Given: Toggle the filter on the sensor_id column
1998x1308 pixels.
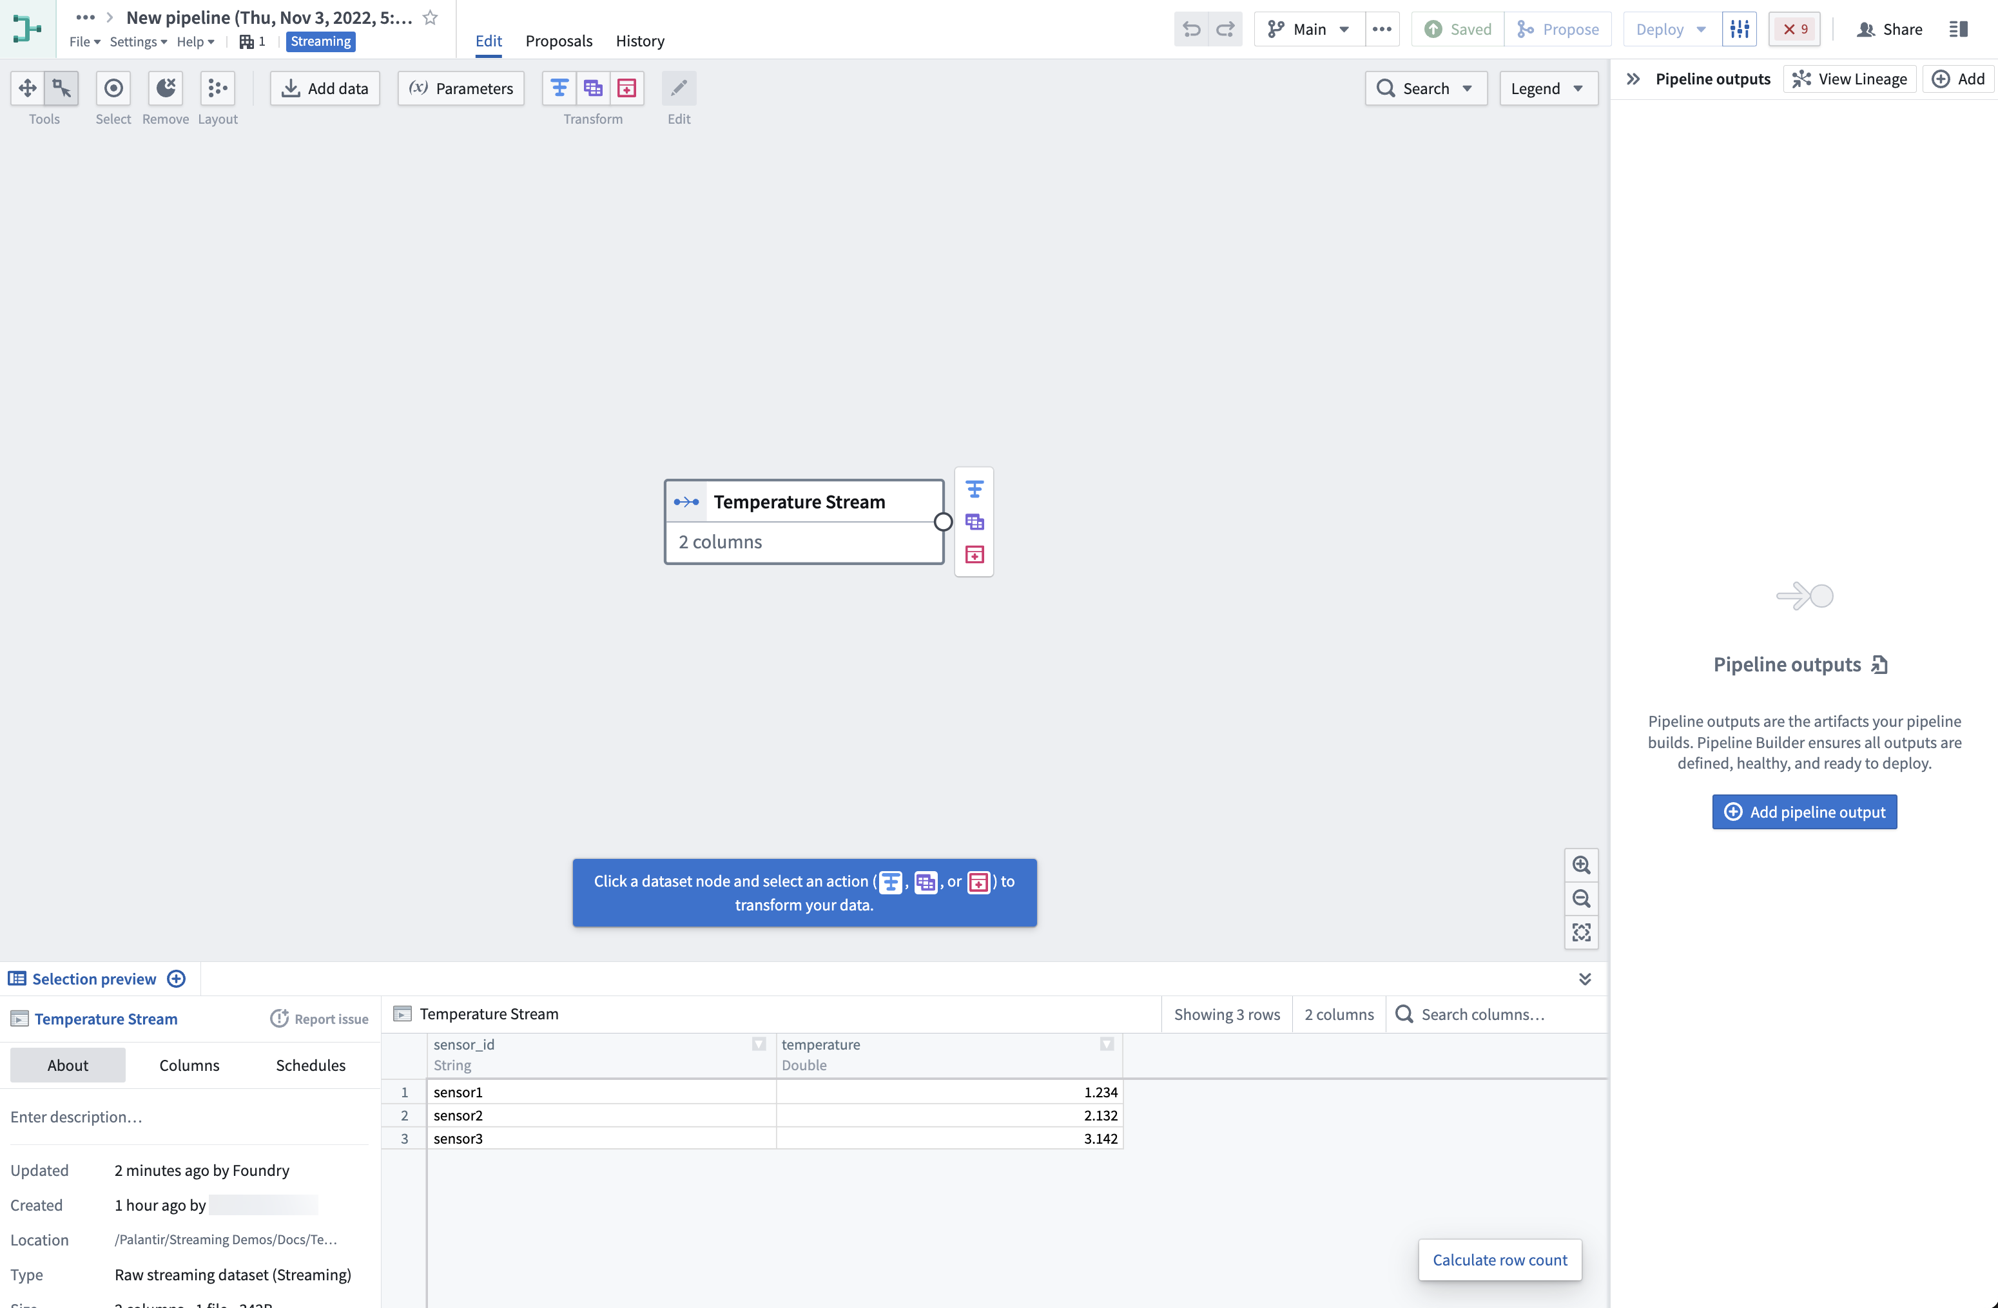Looking at the screenshot, I should pyautogui.click(x=758, y=1044).
